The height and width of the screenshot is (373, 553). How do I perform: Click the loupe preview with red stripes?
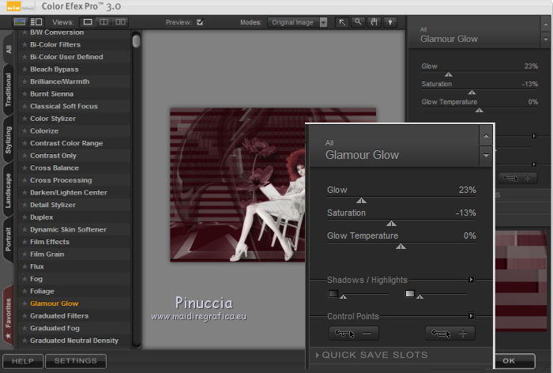[521, 281]
